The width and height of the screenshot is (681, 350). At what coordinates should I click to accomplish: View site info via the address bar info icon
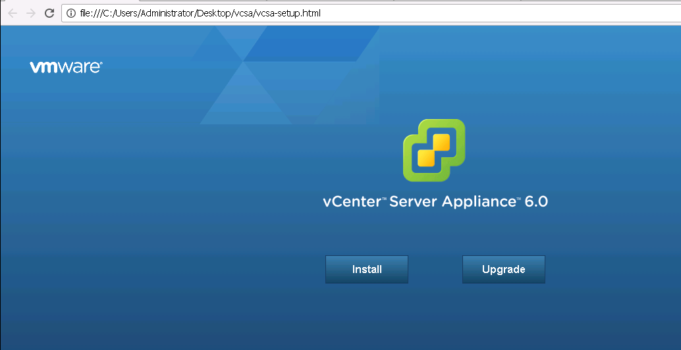pos(71,13)
